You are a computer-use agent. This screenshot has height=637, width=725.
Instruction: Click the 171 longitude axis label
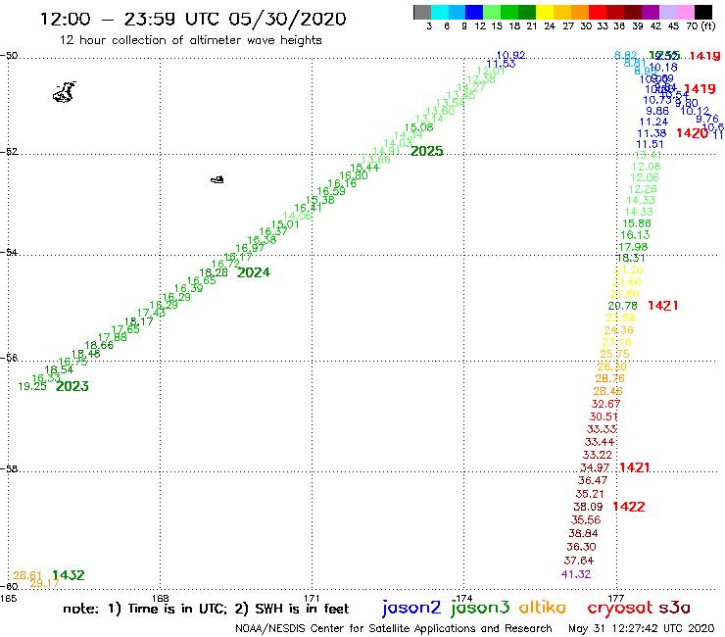[313, 598]
